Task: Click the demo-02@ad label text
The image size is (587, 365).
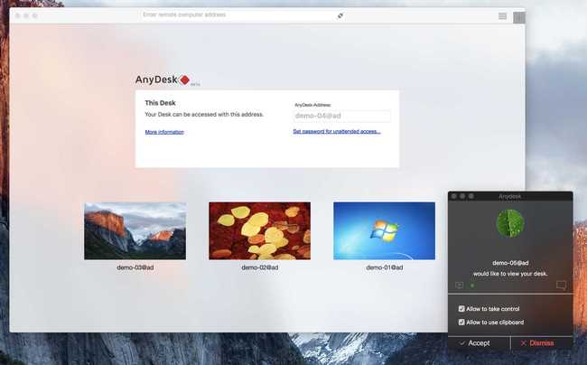Action: [x=260, y=267]
